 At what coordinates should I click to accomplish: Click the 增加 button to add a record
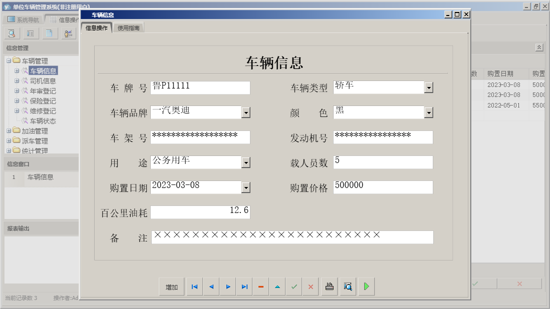click(172, 286)
